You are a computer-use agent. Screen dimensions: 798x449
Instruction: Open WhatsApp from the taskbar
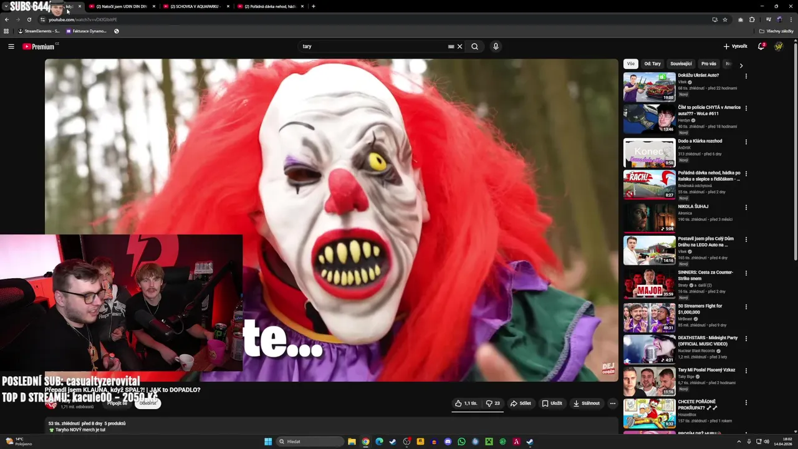[x=461, y=442]
